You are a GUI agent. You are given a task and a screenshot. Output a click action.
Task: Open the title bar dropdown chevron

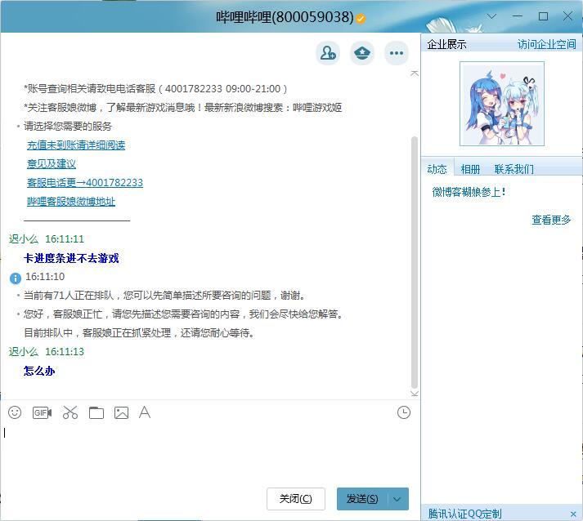tap(491, 16)
